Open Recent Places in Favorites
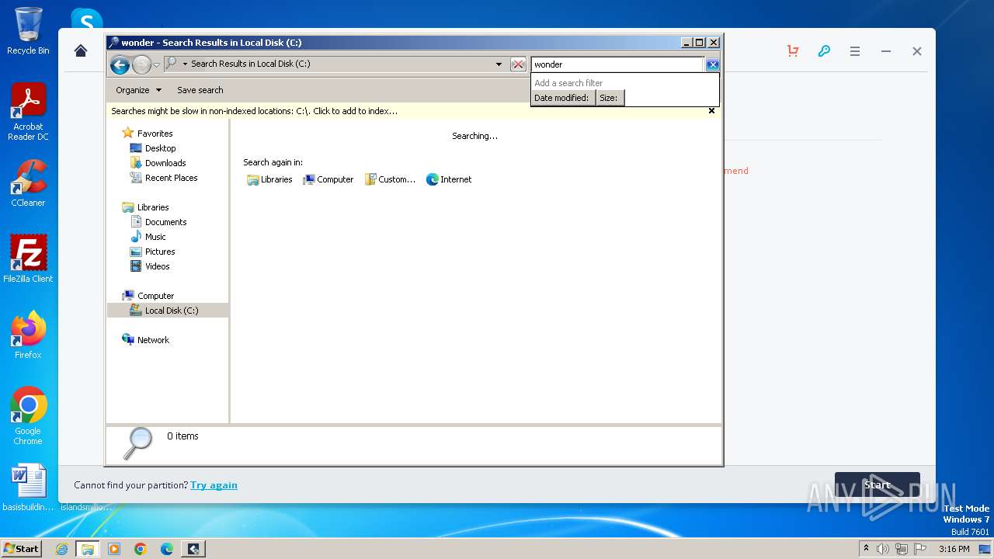994x559 pixels. pyautogui.click(x=171, y=178)
